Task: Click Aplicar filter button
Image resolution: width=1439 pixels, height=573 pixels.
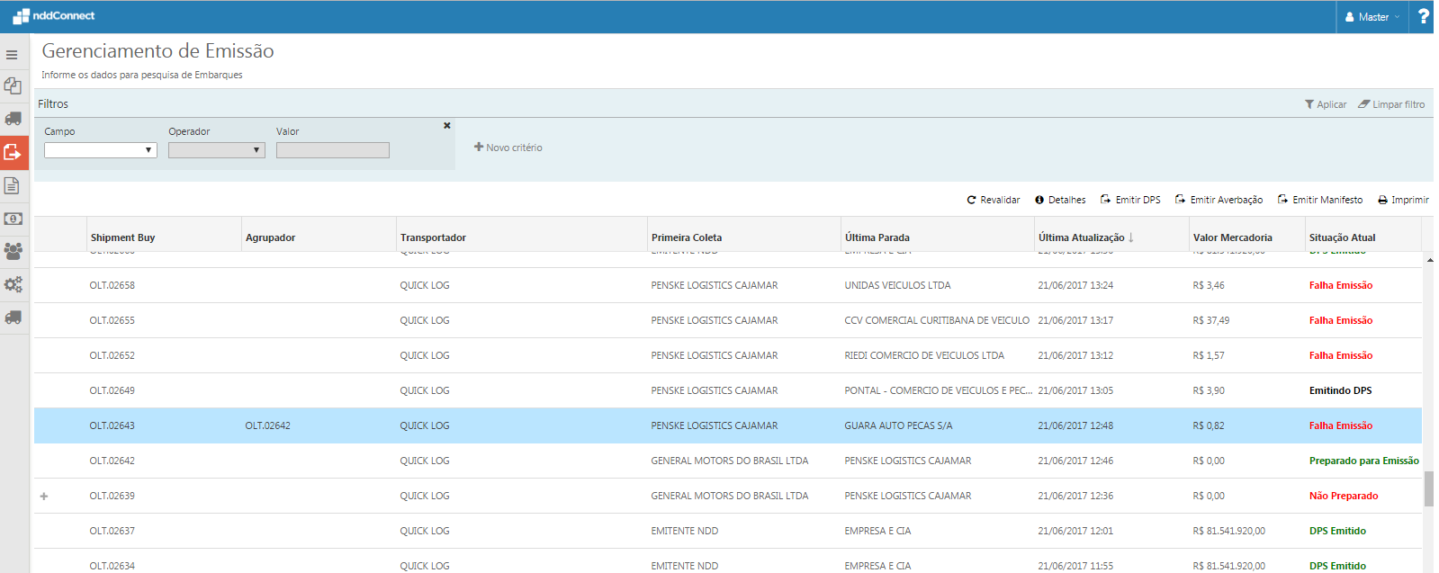Action: [x=1325, y=104]
